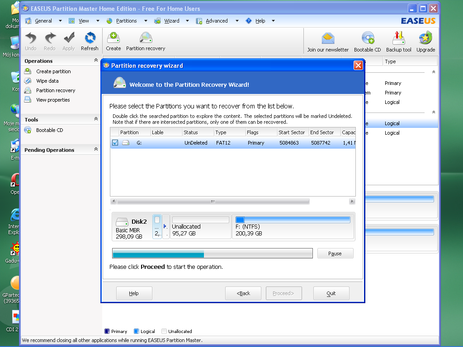463x347 pixels.
Task: Click the Unallocated legend color swatch
Action: pos(164,331)
